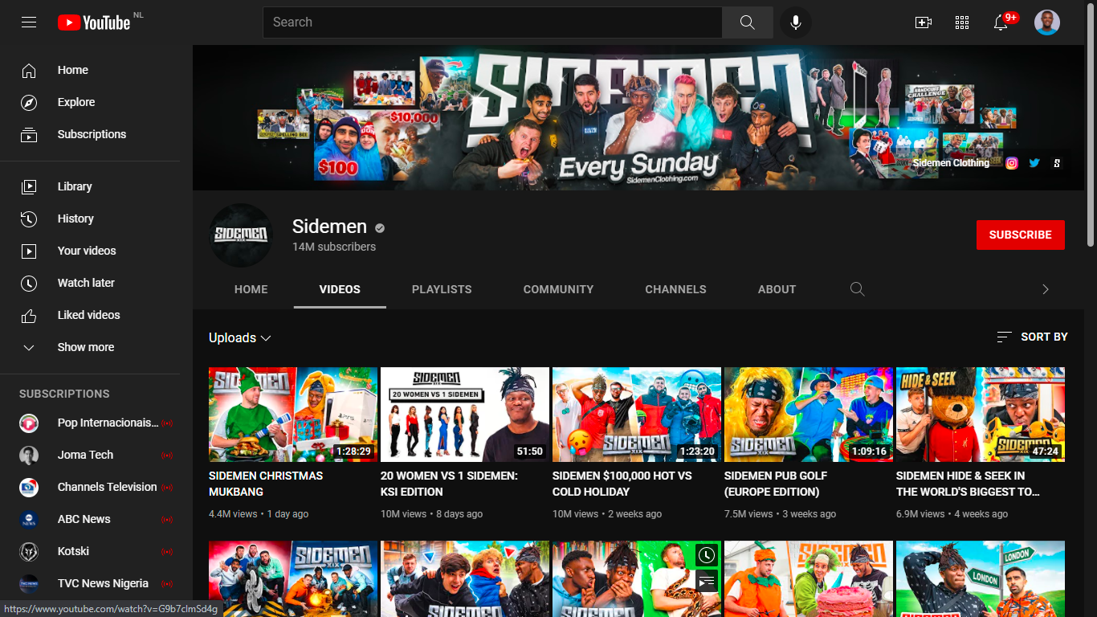This screenshot has height=617, width=1097.
Task: Click the Sidemen channel avatar
Action: click(241, 235)
